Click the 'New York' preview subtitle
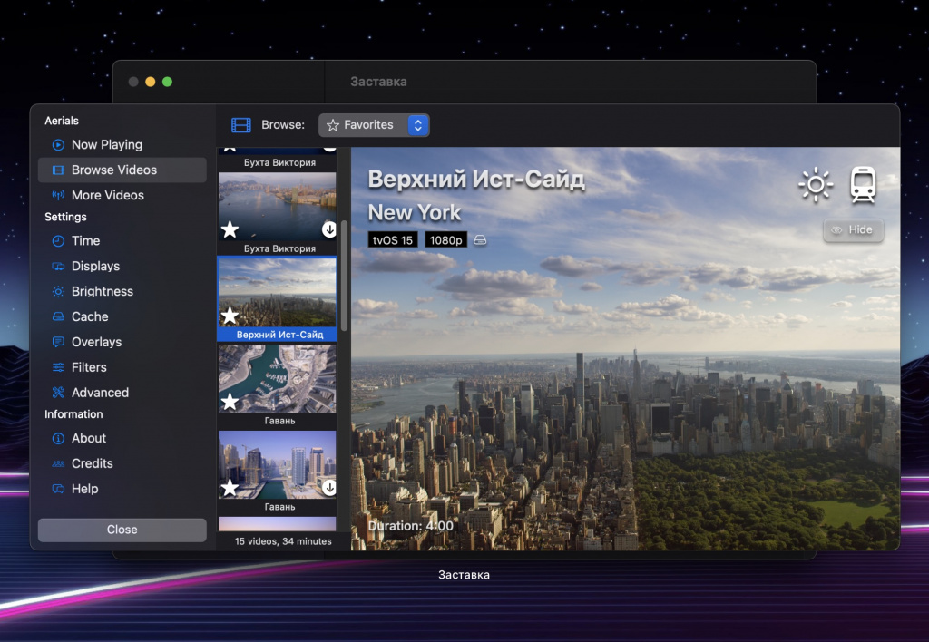The image size is (929, 642). [415, 212]
